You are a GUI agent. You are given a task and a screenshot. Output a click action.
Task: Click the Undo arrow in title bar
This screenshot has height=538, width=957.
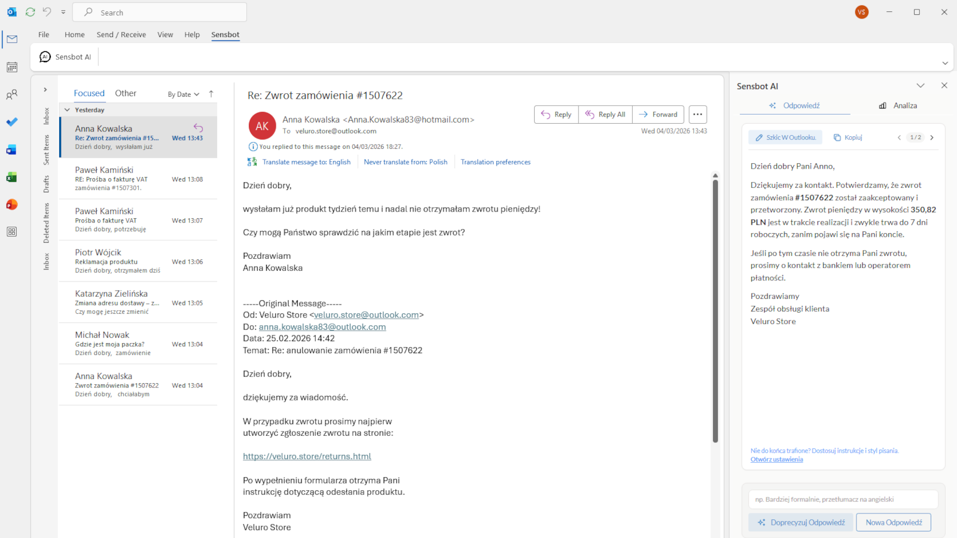pos(47,12)
